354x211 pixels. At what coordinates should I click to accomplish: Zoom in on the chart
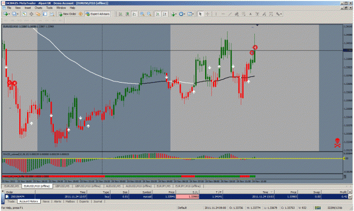(x=142, y=14)
